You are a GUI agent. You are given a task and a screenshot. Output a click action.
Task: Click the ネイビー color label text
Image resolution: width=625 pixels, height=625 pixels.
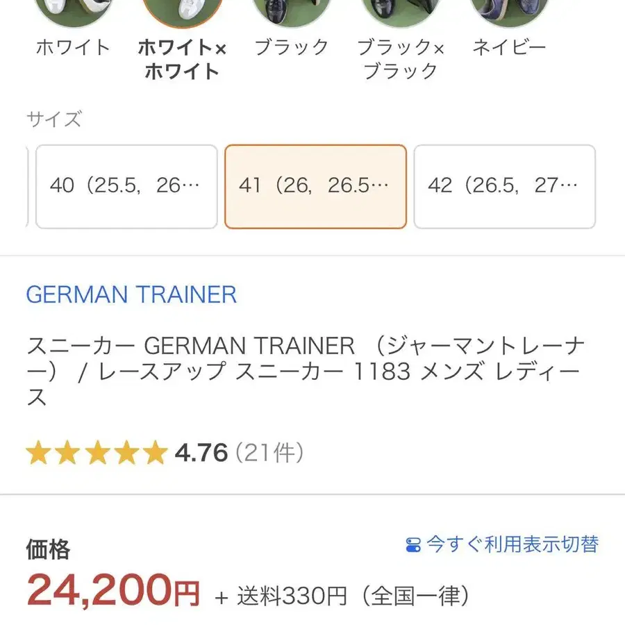click(x=509, y=47)
